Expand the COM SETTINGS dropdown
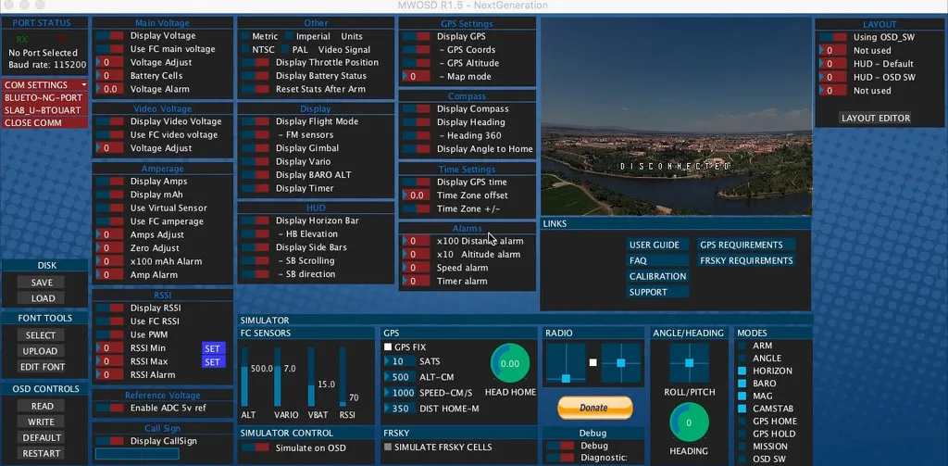Viewport: 948px width, 466px height. pos(44,85)
